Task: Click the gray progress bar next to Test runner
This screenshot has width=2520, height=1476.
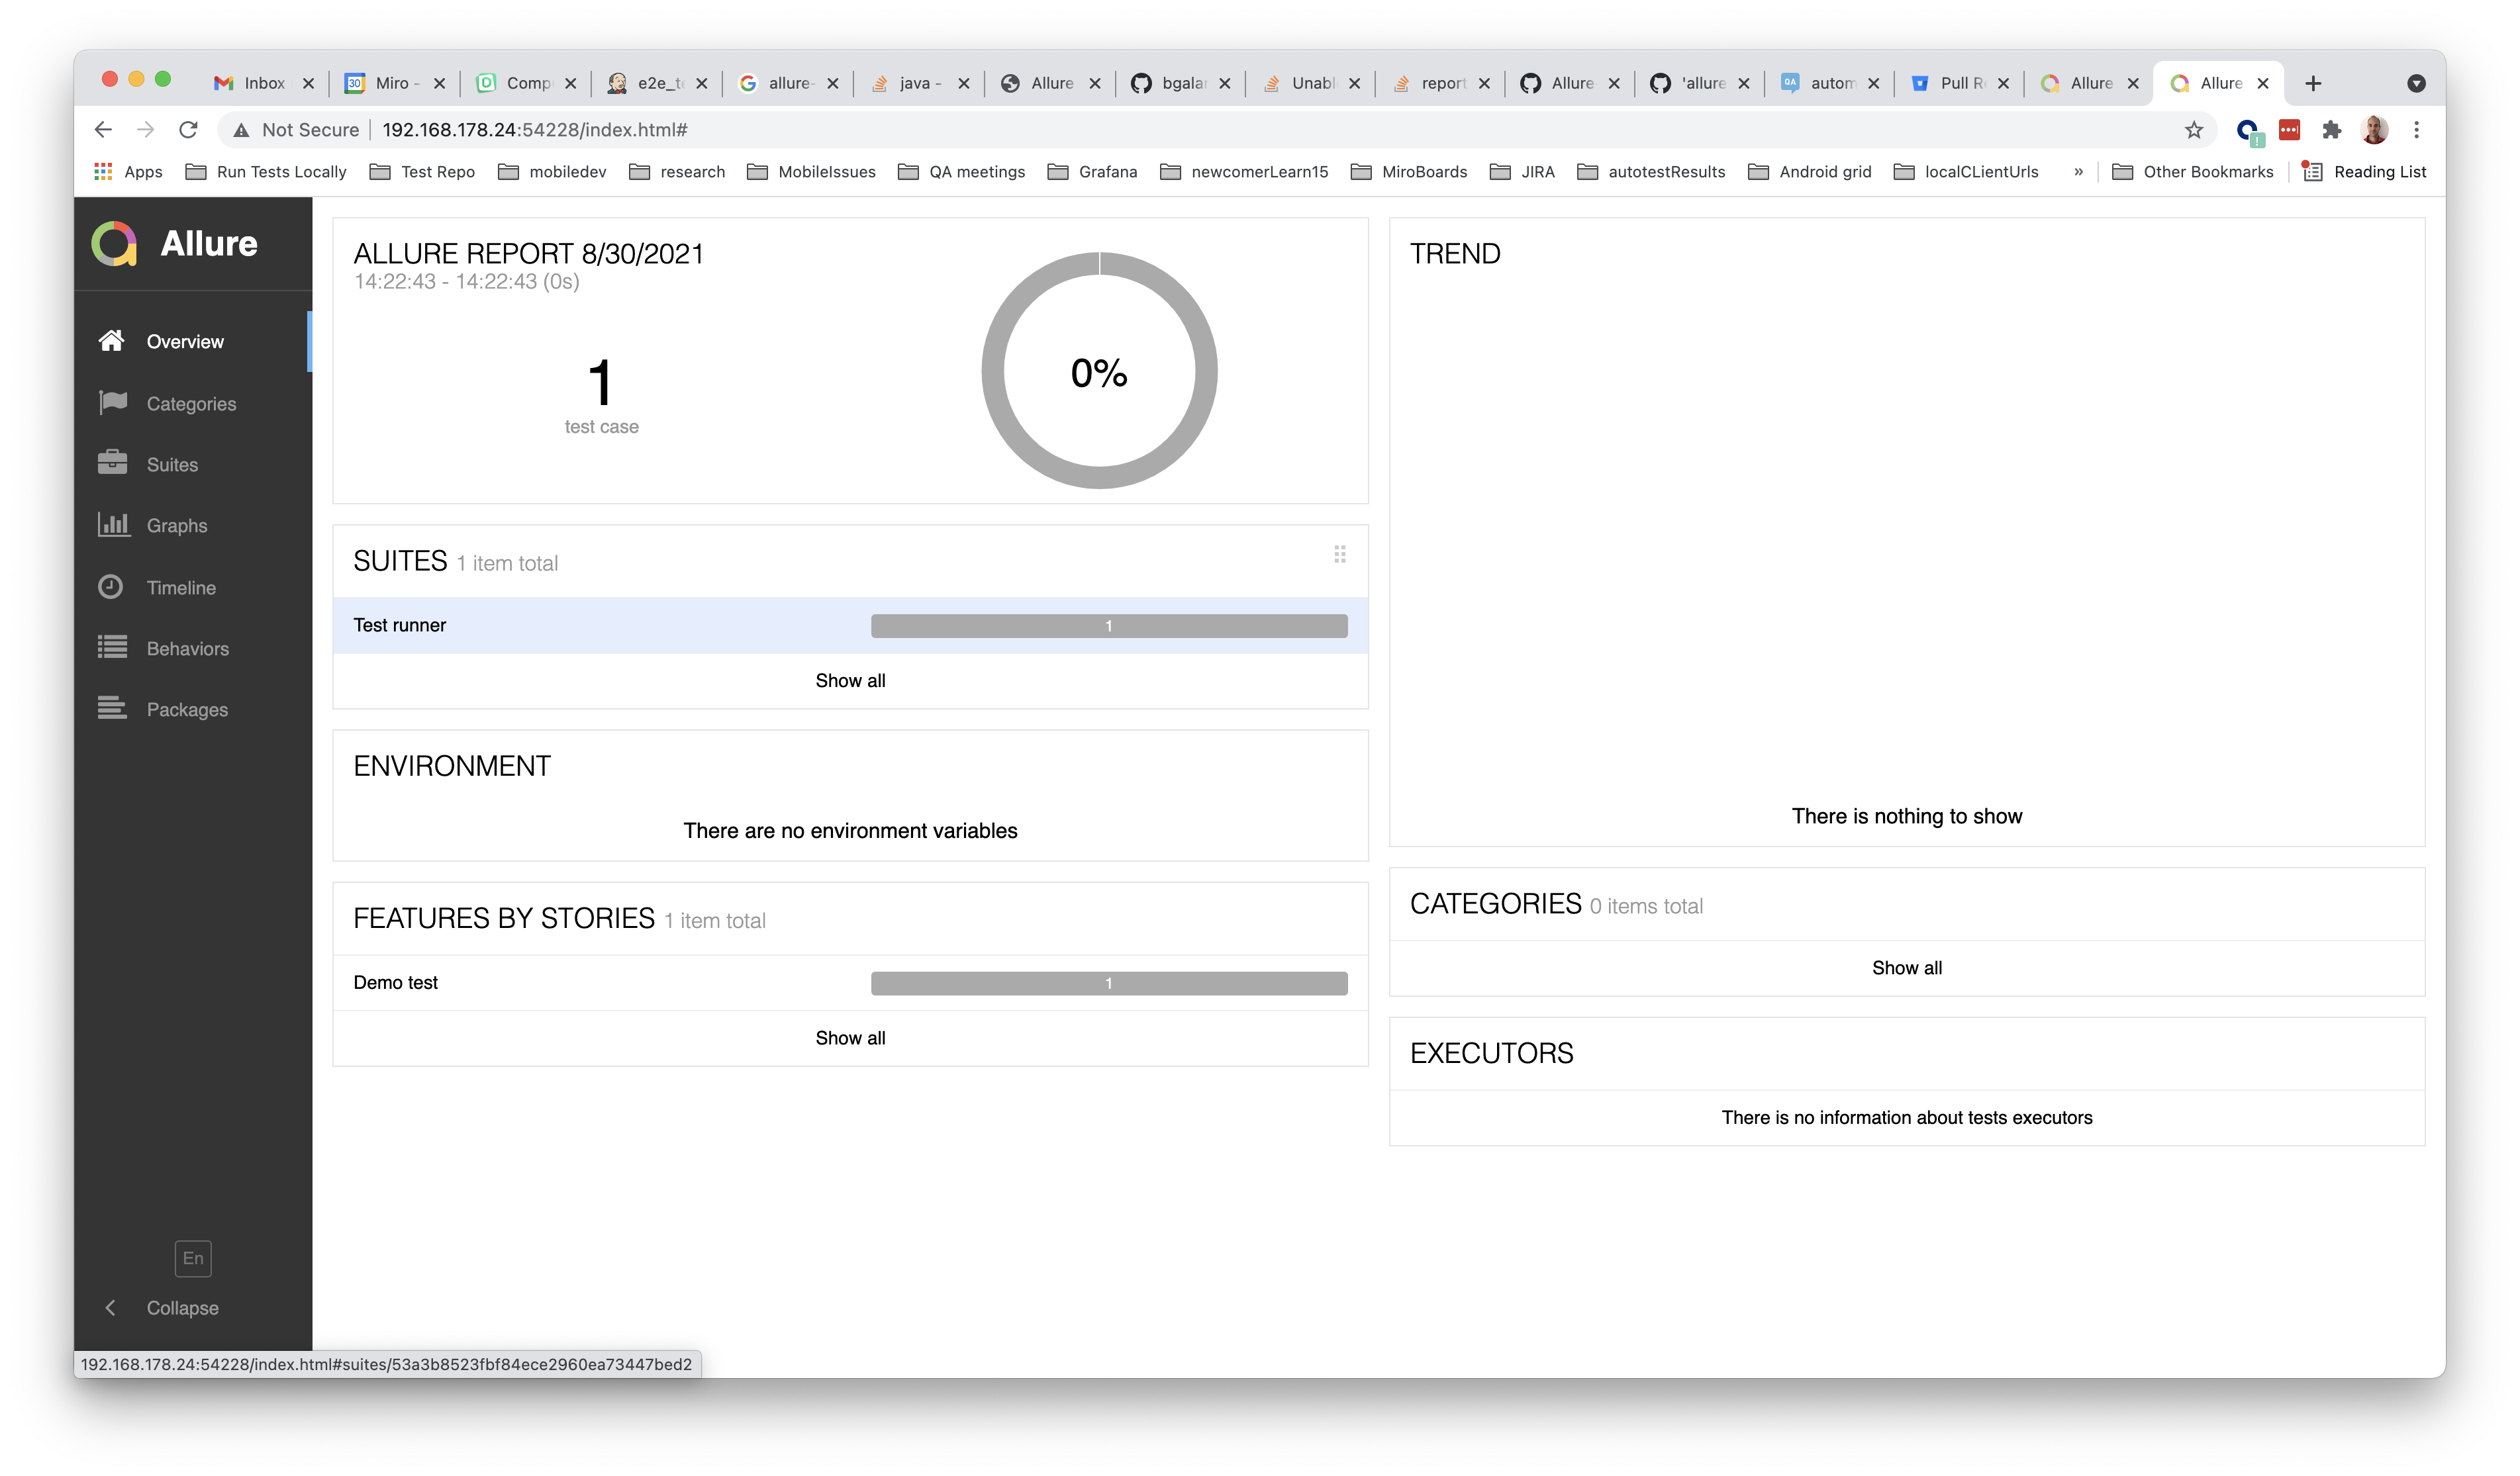Action: point(1108,625)
